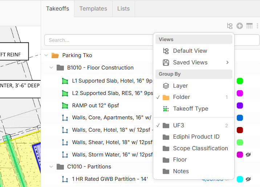Expand the Saved Views submenu arrow
Viewport: 260px width, 187px height.
click(x=227, y=63)
